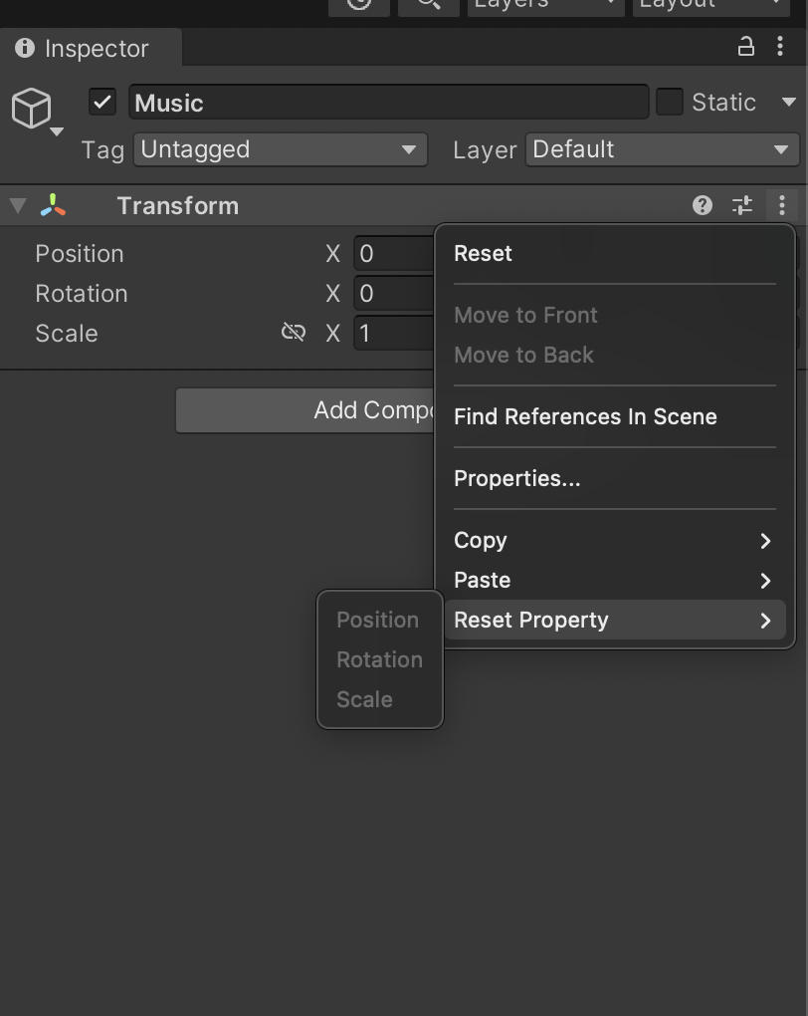Toggle the Scale constrain proportions link icon
Image resolution: width=808 pixels, height=1016 pixels.
[294, 333]
